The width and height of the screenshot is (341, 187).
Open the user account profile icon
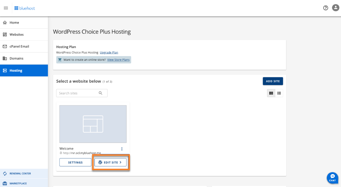336,8
